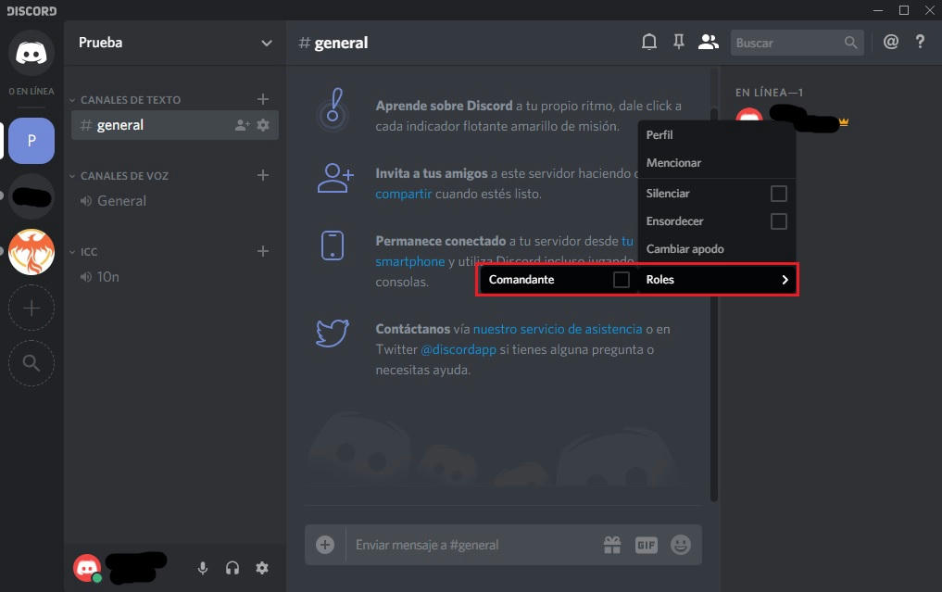Screen dimensions: 942x592
Task: Open user settings gear icon
Action: (x=262, y=568)
